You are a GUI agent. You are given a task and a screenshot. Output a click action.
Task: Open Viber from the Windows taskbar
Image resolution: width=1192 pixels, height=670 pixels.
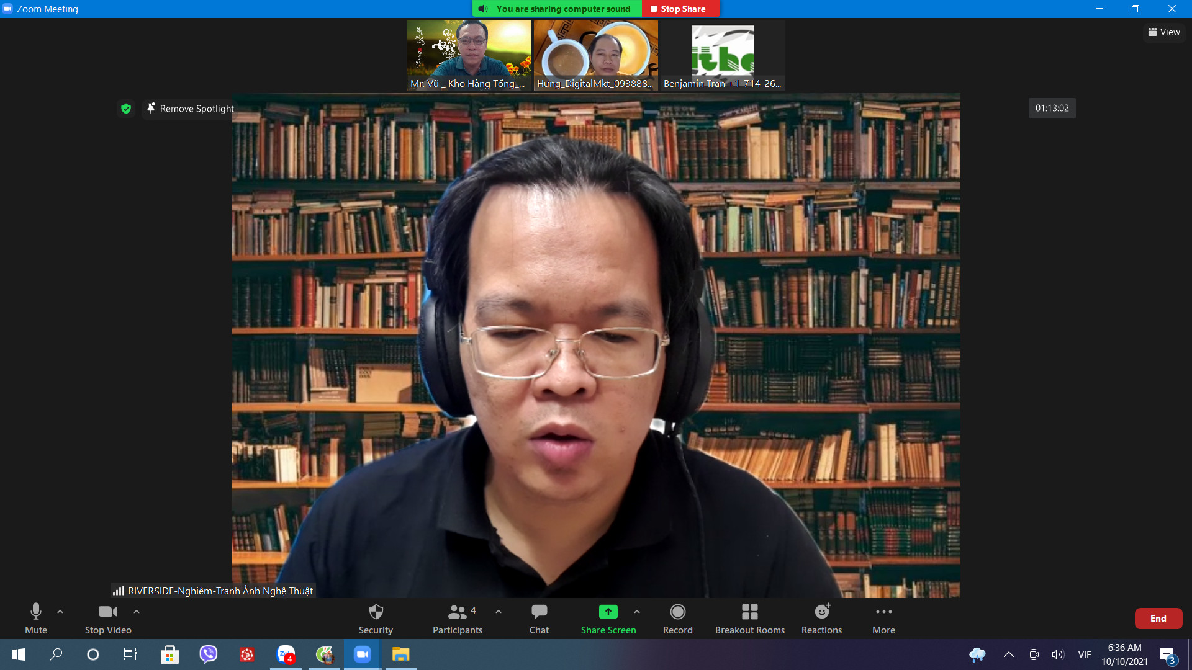[208, 654]
